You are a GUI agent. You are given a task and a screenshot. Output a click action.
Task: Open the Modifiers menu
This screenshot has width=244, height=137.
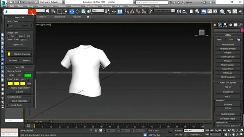62,6
